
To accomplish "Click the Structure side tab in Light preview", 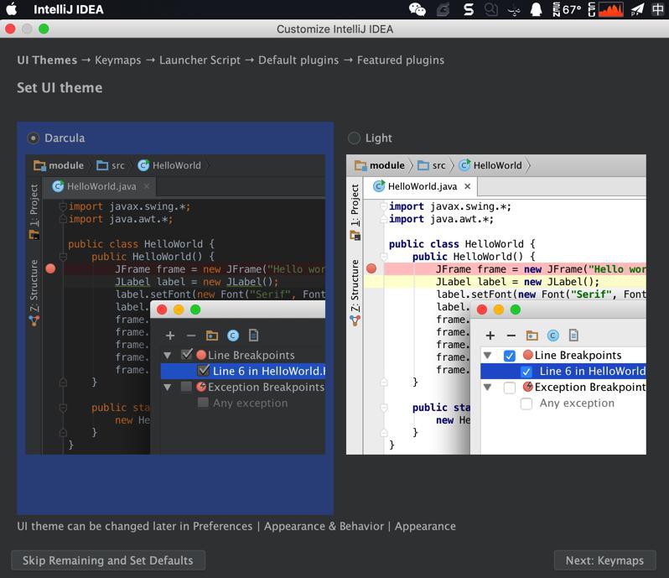I will coord(355,293).
